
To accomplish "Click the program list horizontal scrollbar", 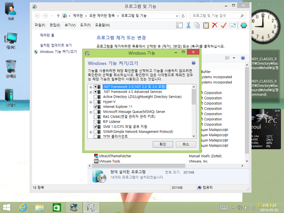I will pyautogui.click(x=139, y=166).
